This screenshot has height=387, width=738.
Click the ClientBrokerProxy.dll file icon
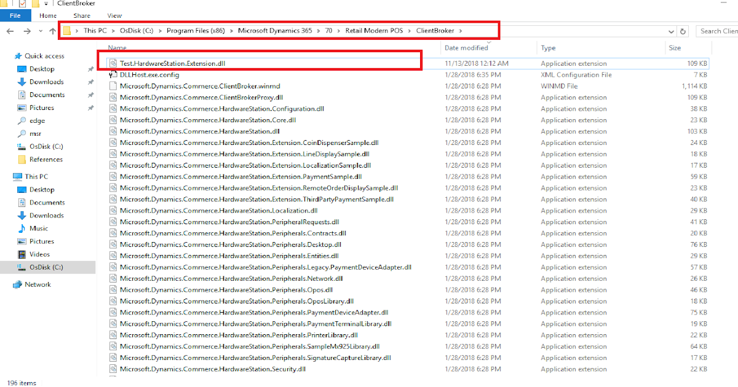tap(113, 97)
